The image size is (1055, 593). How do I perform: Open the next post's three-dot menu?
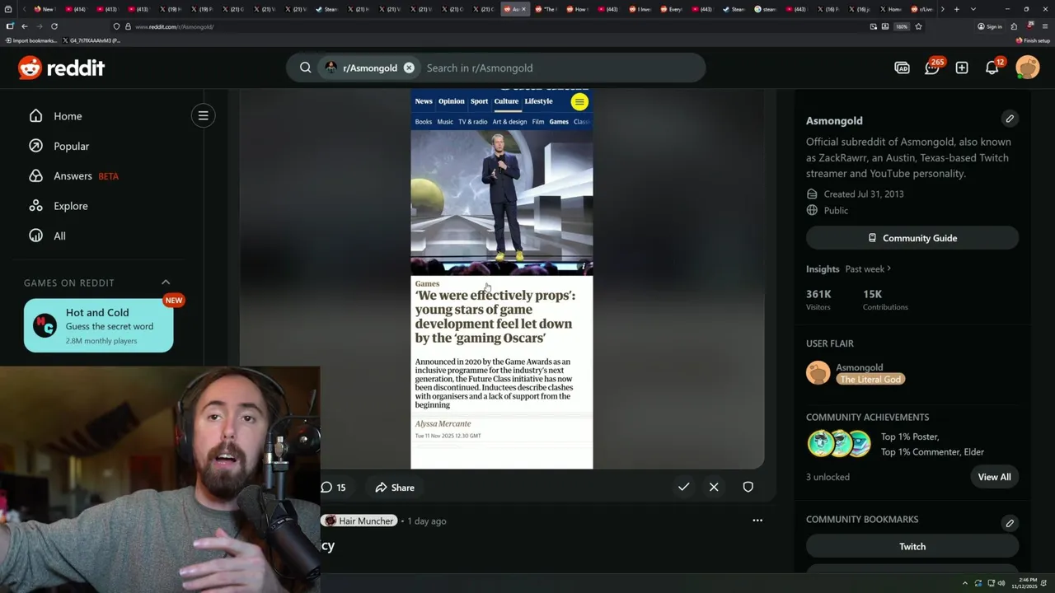tap(757, 521)
